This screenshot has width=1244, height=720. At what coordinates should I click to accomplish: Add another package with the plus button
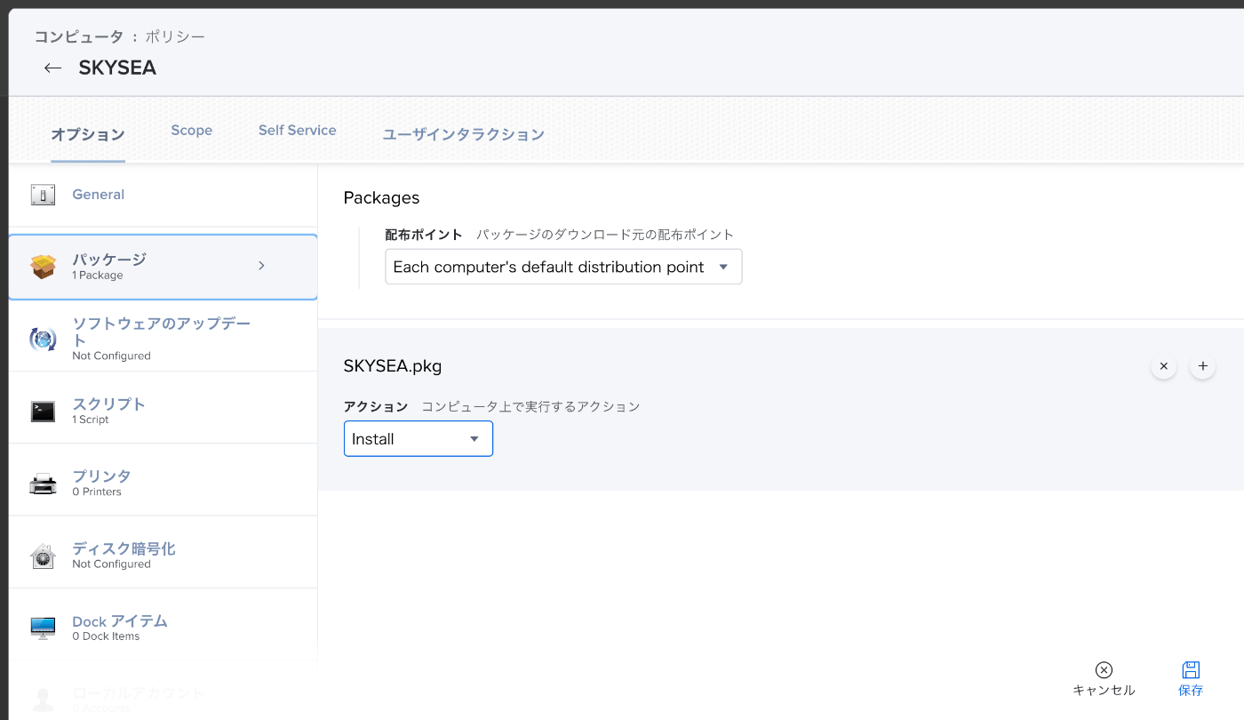click(1202, 366)
